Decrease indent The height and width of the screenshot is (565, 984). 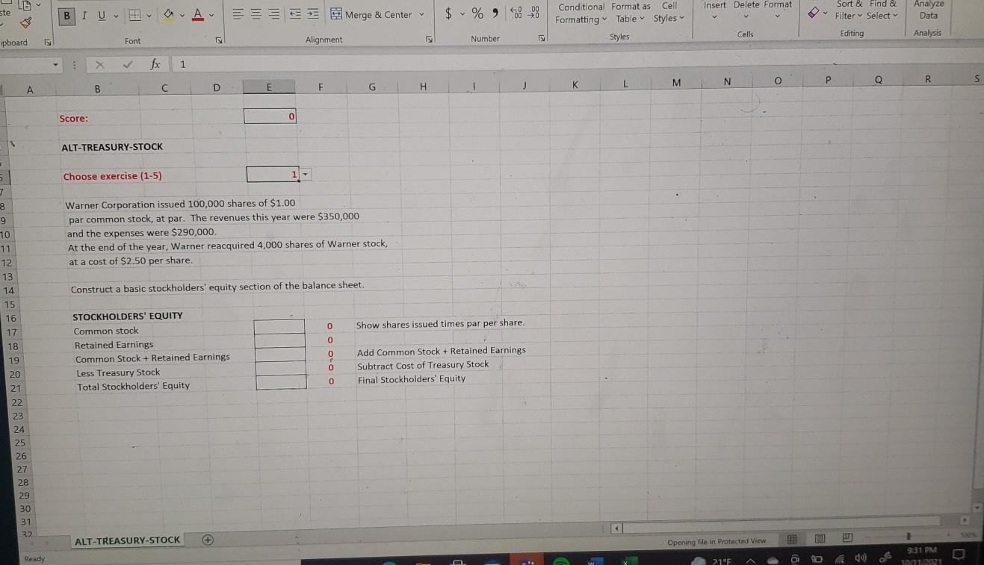tap(296, 14)
